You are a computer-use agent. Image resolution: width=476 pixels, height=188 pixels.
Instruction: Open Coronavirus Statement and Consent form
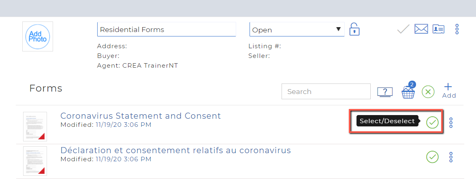141,116
